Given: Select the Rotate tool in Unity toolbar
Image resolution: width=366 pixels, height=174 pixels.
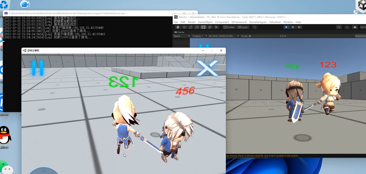Looking at the screenshot, I should pos(190,27).
